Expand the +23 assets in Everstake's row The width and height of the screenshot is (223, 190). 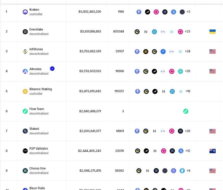[187, 31]
